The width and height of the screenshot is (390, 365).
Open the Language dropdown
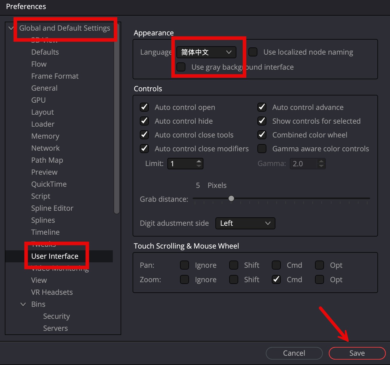coord(206,52)
